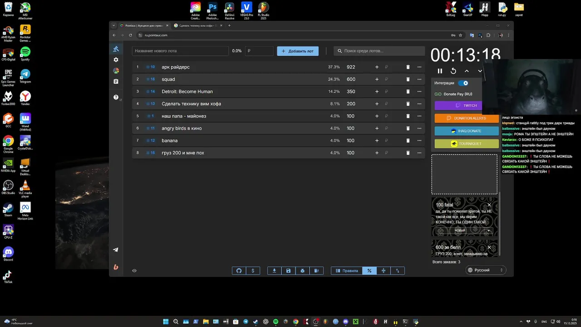The width and height of the screenshot is (581, 327).
Task: Delete the 'squad' lot with trash icon
Action: pos(408,79)
